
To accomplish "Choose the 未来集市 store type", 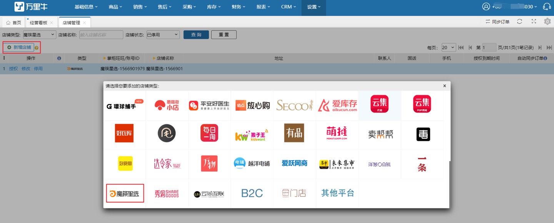I will [x=337, y=164].
